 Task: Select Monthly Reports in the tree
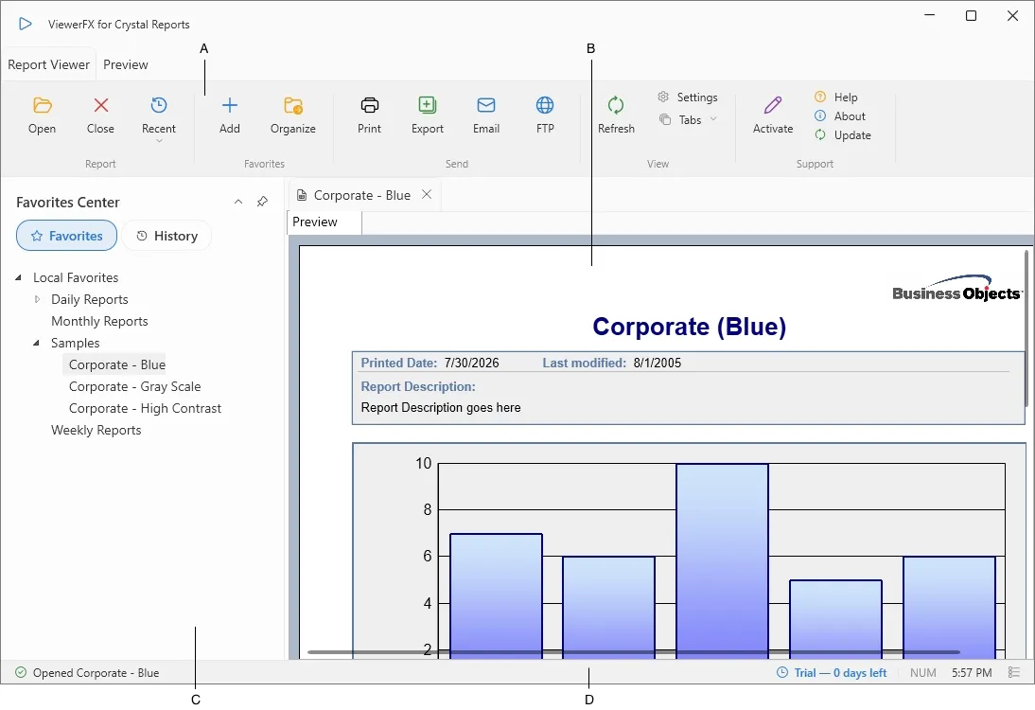99,322
